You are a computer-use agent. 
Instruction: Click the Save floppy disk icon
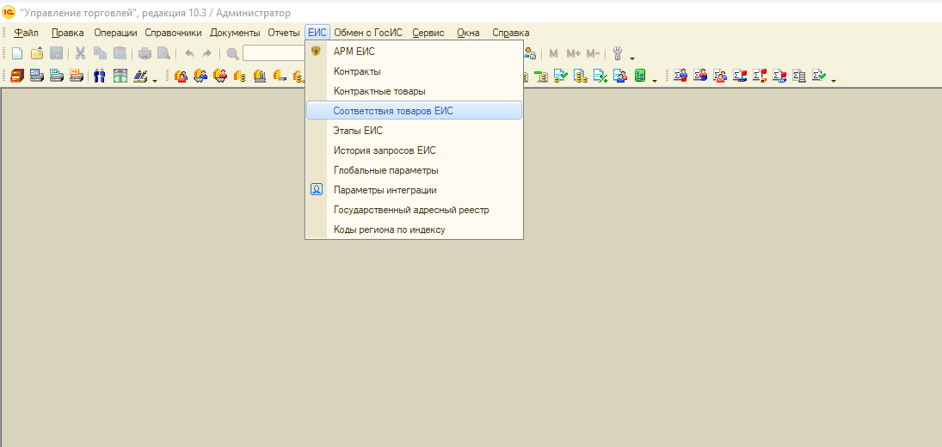tap(57, 52)
